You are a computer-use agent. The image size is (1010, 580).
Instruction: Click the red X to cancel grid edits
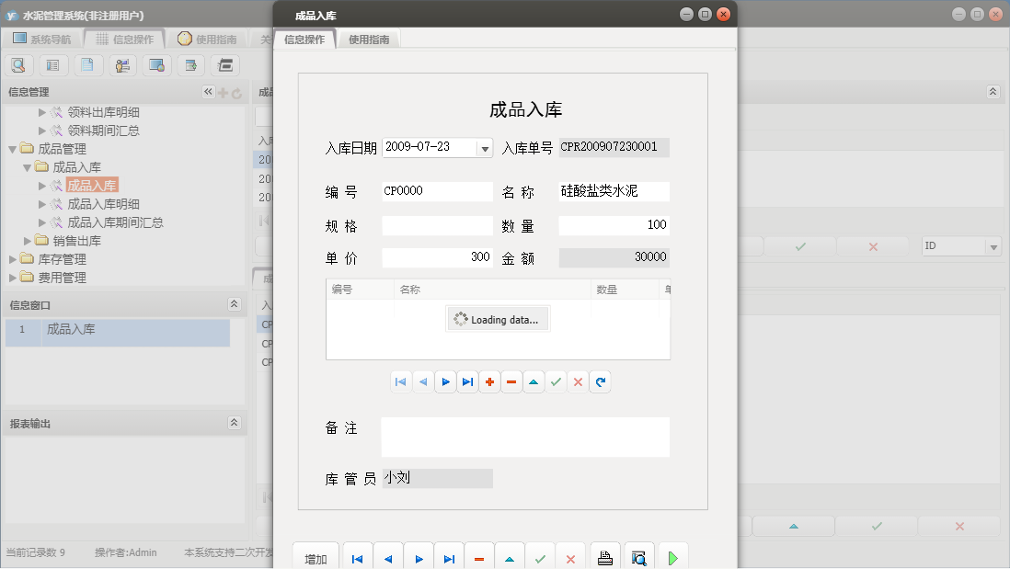click(578, 381)
